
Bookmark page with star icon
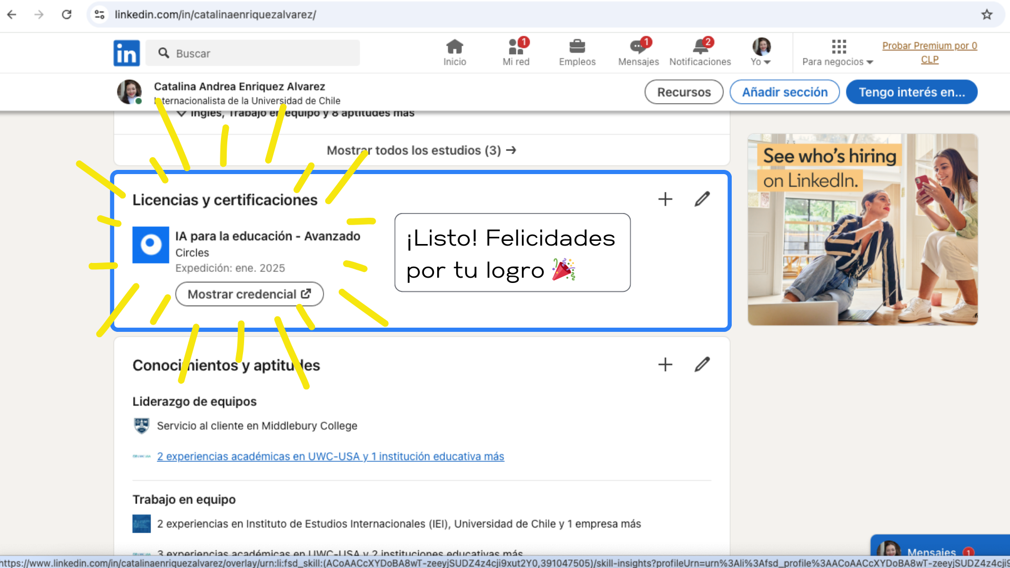(986, 14)
